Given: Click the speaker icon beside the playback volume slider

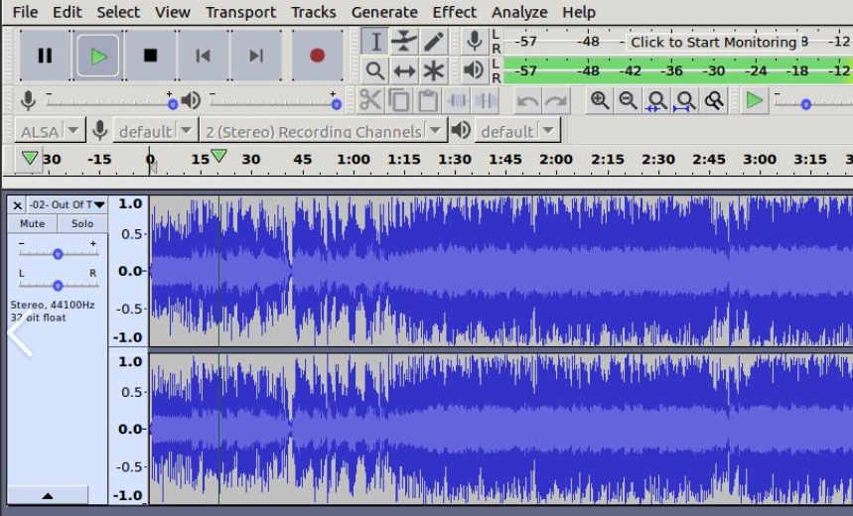Looking at the screenshot, I should click(191, 100).
